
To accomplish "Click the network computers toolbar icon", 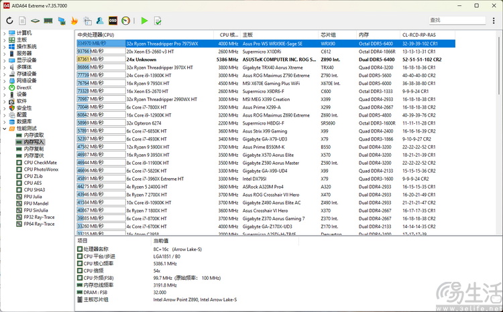I will [62, 21].
